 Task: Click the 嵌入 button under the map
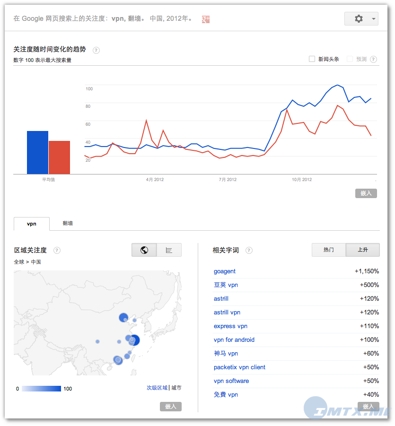170,407
